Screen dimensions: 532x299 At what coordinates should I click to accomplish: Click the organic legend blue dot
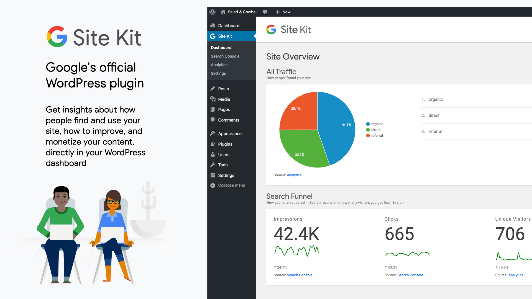click(x=368, y=124)
